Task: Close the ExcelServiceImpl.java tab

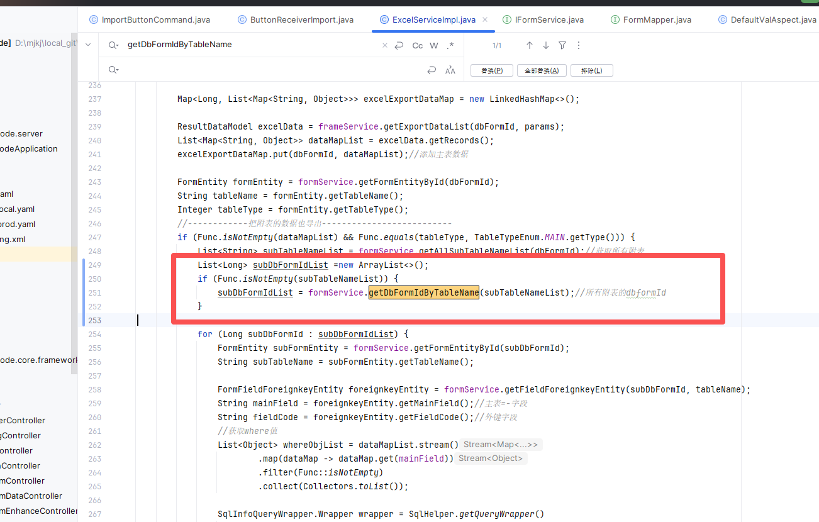Action: coord(485,19)
